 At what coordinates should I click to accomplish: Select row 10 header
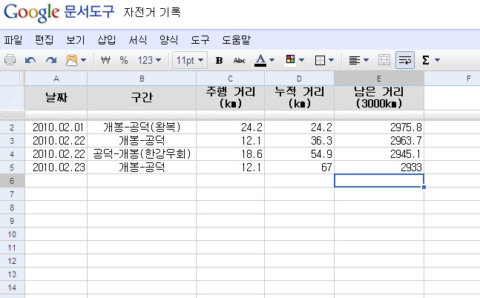(12, 234)
